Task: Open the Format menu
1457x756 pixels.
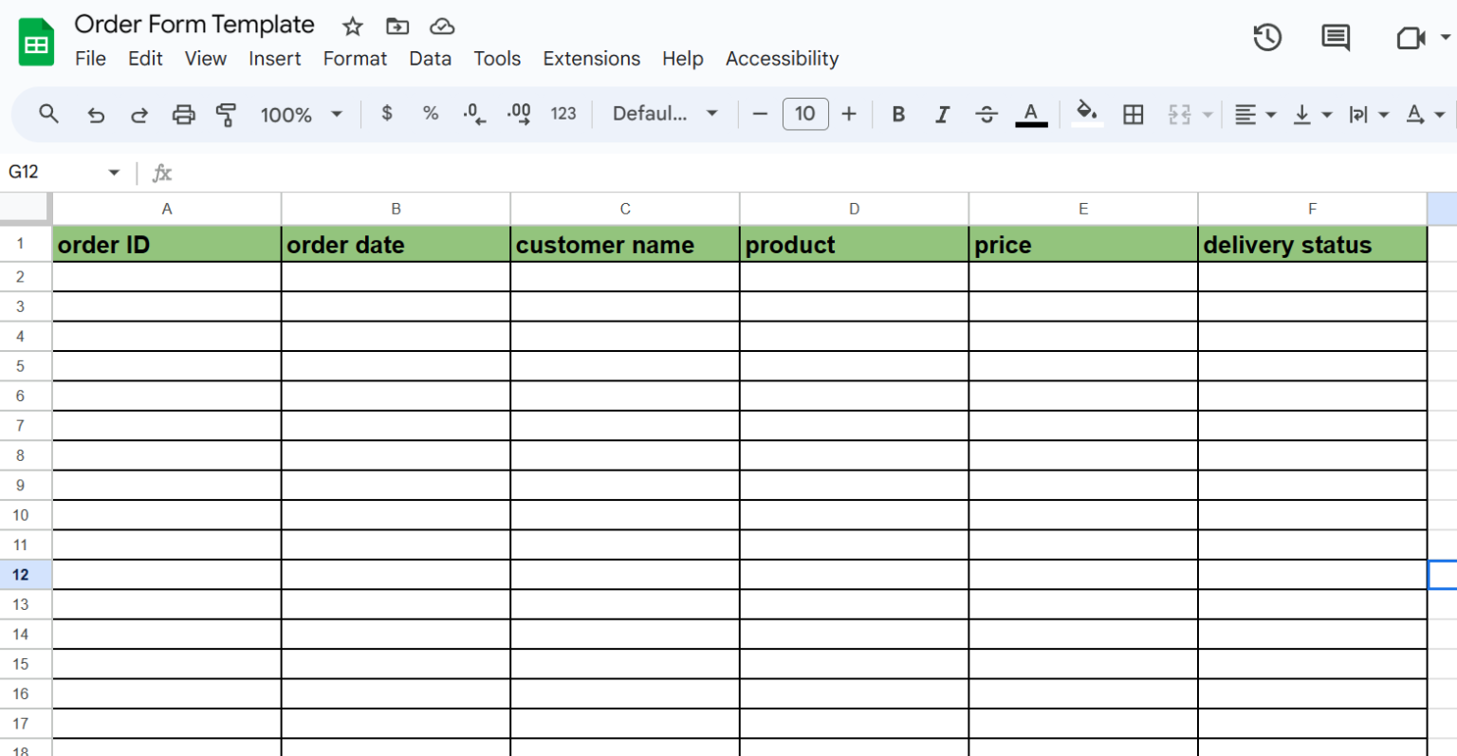Action: [x=355, y=59]
